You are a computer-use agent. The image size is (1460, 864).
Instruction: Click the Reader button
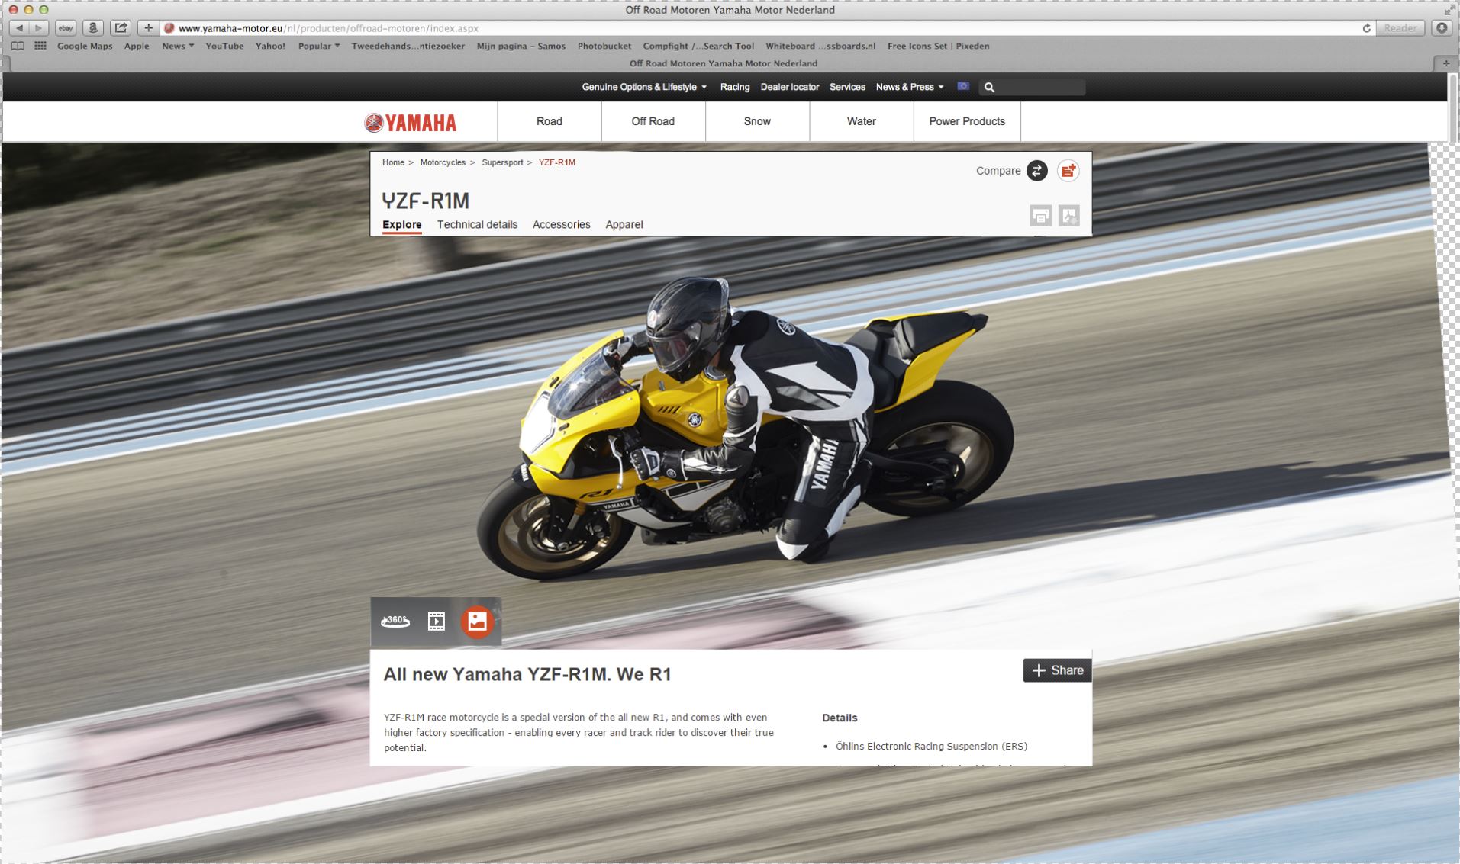pos(1400,28)
